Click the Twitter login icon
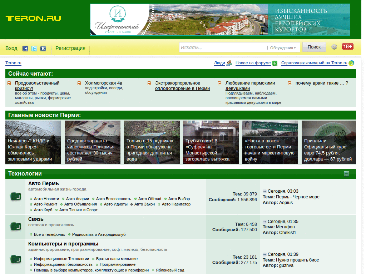366x274 pixels. pyautogui.click(x=34, y=49)
